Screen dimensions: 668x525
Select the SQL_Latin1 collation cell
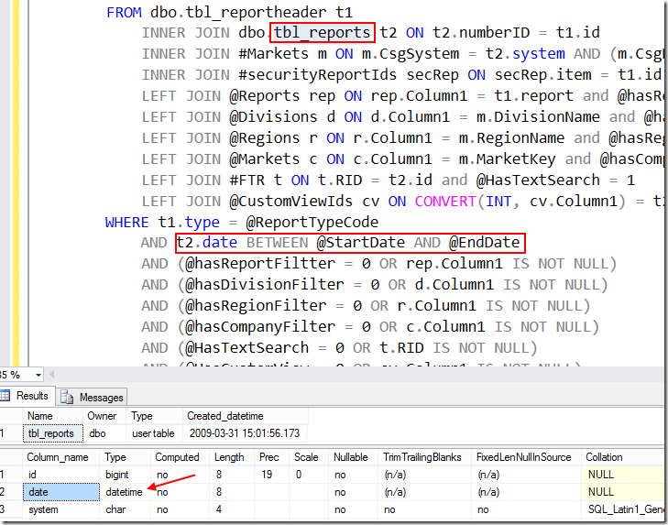pos(623,509)
